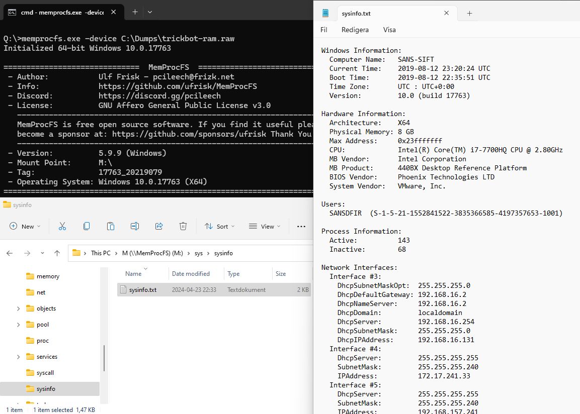The image size is (580, 414).
Task: Select the sysinfo.txt file in list
Action: pyautogui.click(x=214, y=290)
